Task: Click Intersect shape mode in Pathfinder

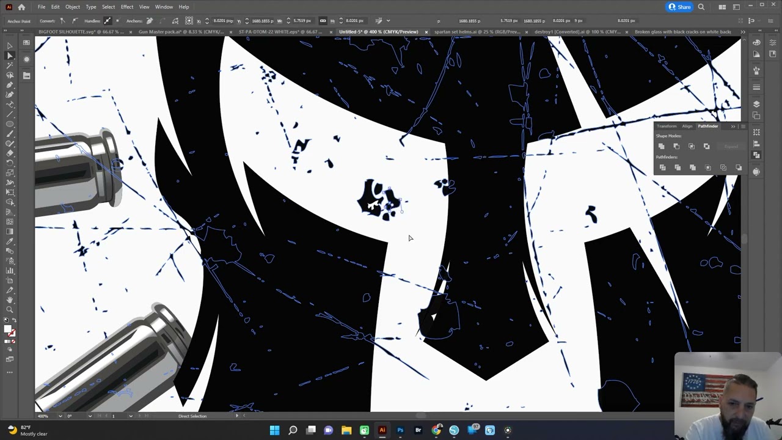Action: 692,147
